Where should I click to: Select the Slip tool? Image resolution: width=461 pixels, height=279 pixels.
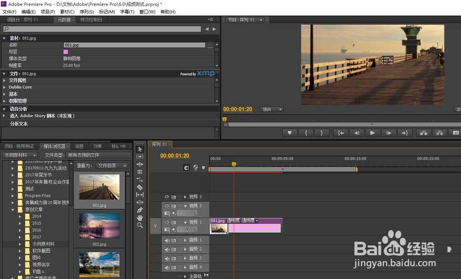coord(140,195)
